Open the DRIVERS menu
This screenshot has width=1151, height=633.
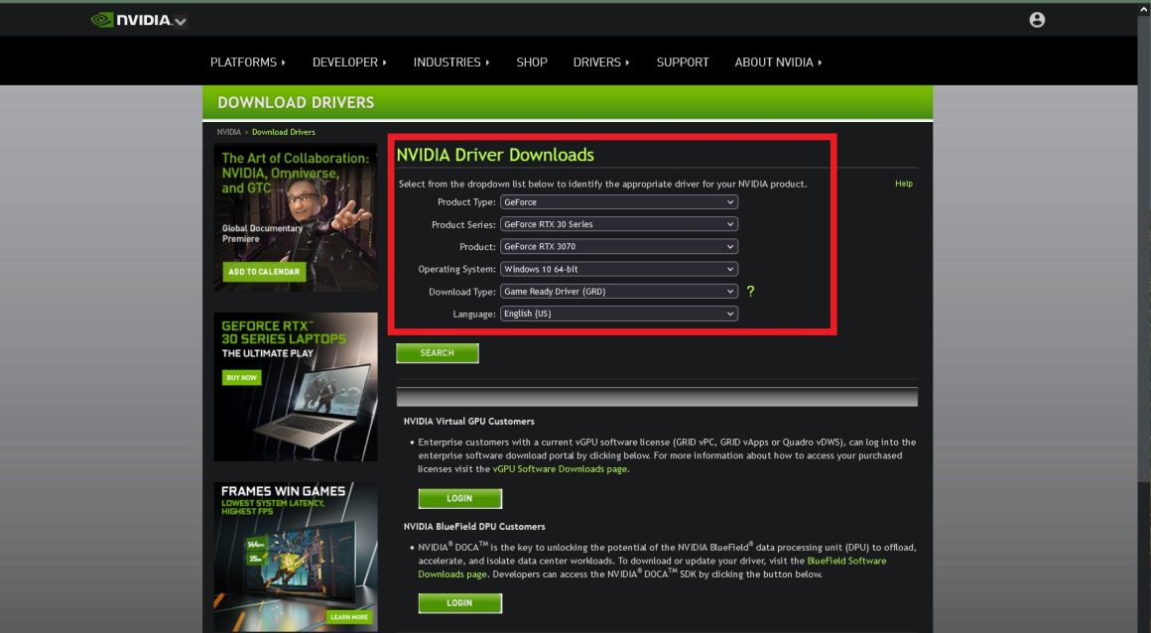point(601,63)
